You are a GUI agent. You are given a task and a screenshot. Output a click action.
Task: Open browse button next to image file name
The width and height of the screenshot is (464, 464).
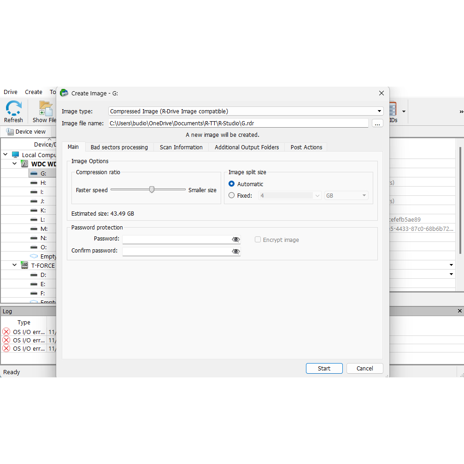(377, 123)
